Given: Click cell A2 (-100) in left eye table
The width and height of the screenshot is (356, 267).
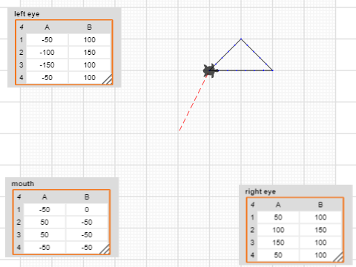Looking at the screenshot, I should click(x=47, y=53).
